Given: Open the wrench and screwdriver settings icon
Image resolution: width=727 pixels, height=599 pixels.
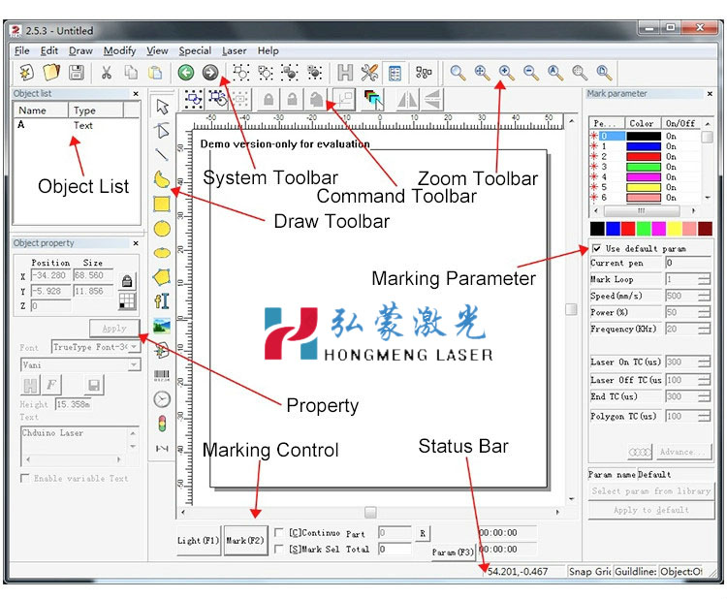Looking at the screenshot, I should tap(369, 73).
